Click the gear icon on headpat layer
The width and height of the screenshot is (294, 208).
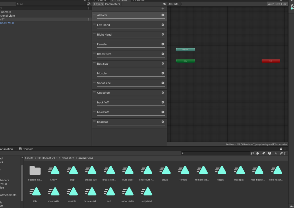point(163,122)
